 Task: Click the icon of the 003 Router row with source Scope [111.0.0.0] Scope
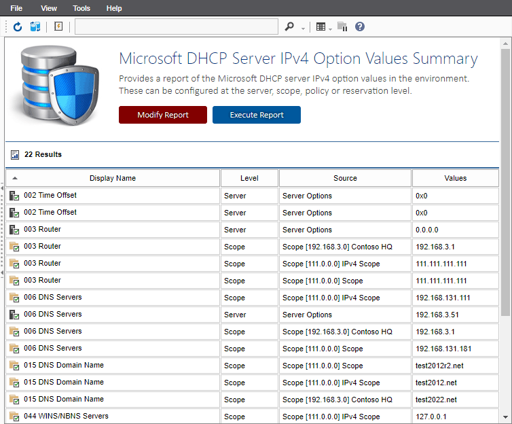pyautogui.click(x=14, y=281)
